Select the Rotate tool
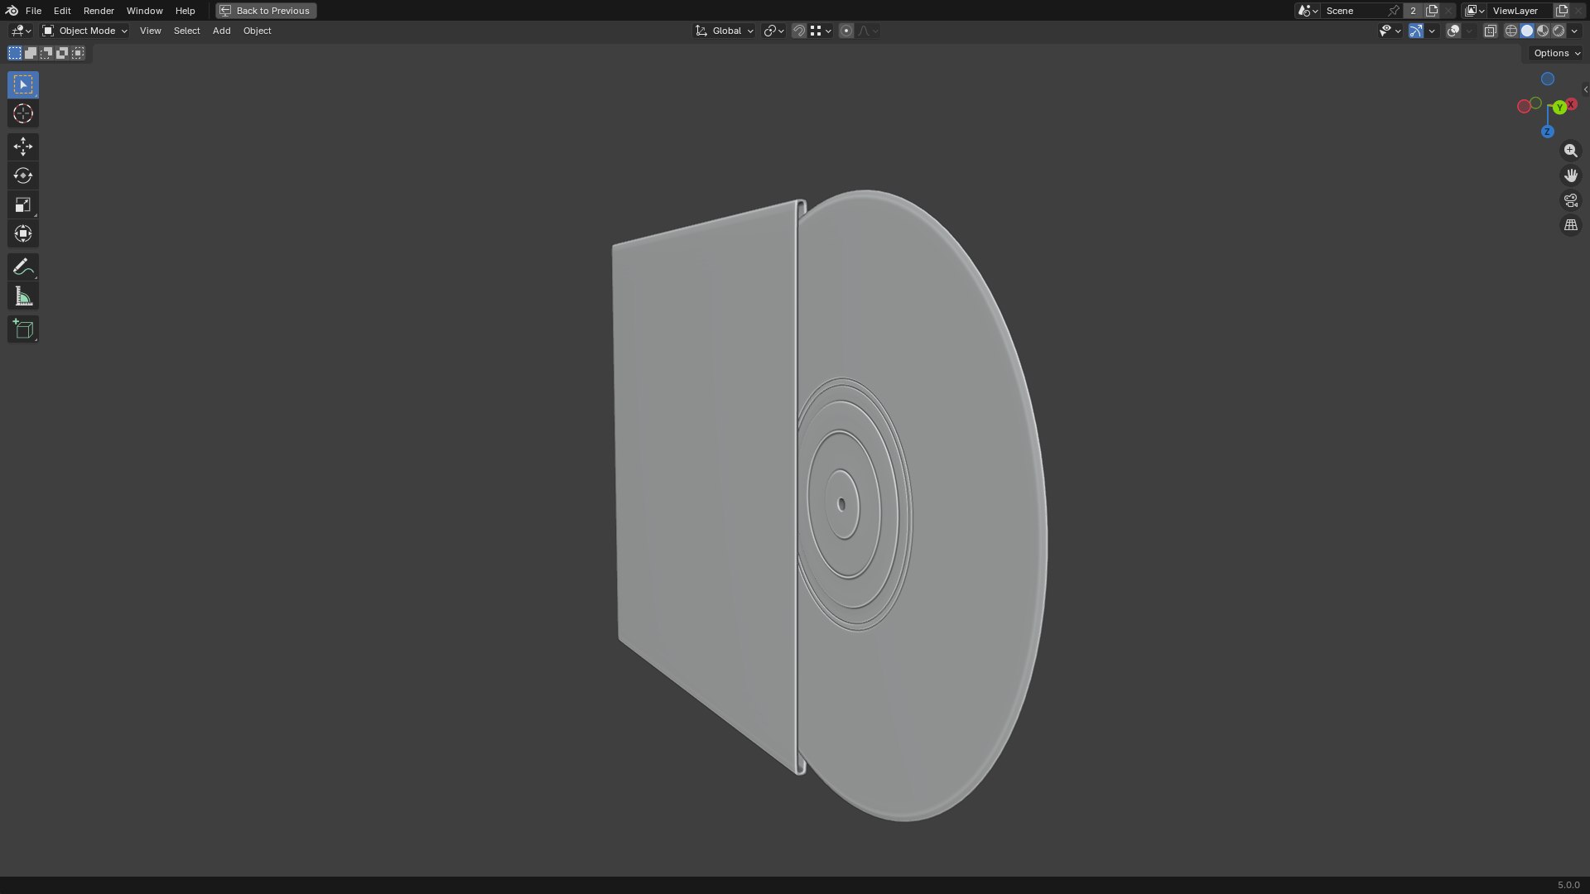The width and height of the screenshot is (1590, 894). (23, 175)
